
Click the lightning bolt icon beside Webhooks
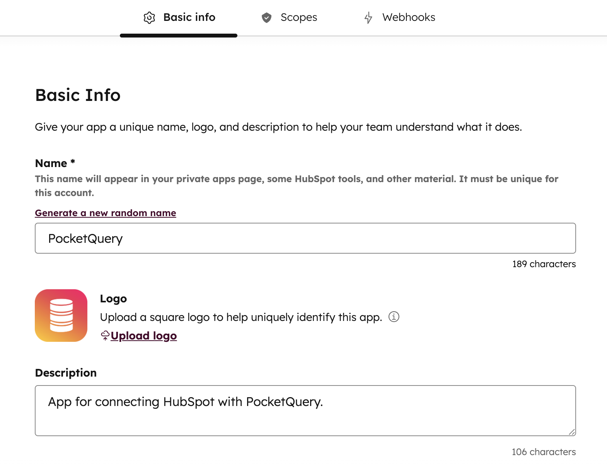point(368,18)
